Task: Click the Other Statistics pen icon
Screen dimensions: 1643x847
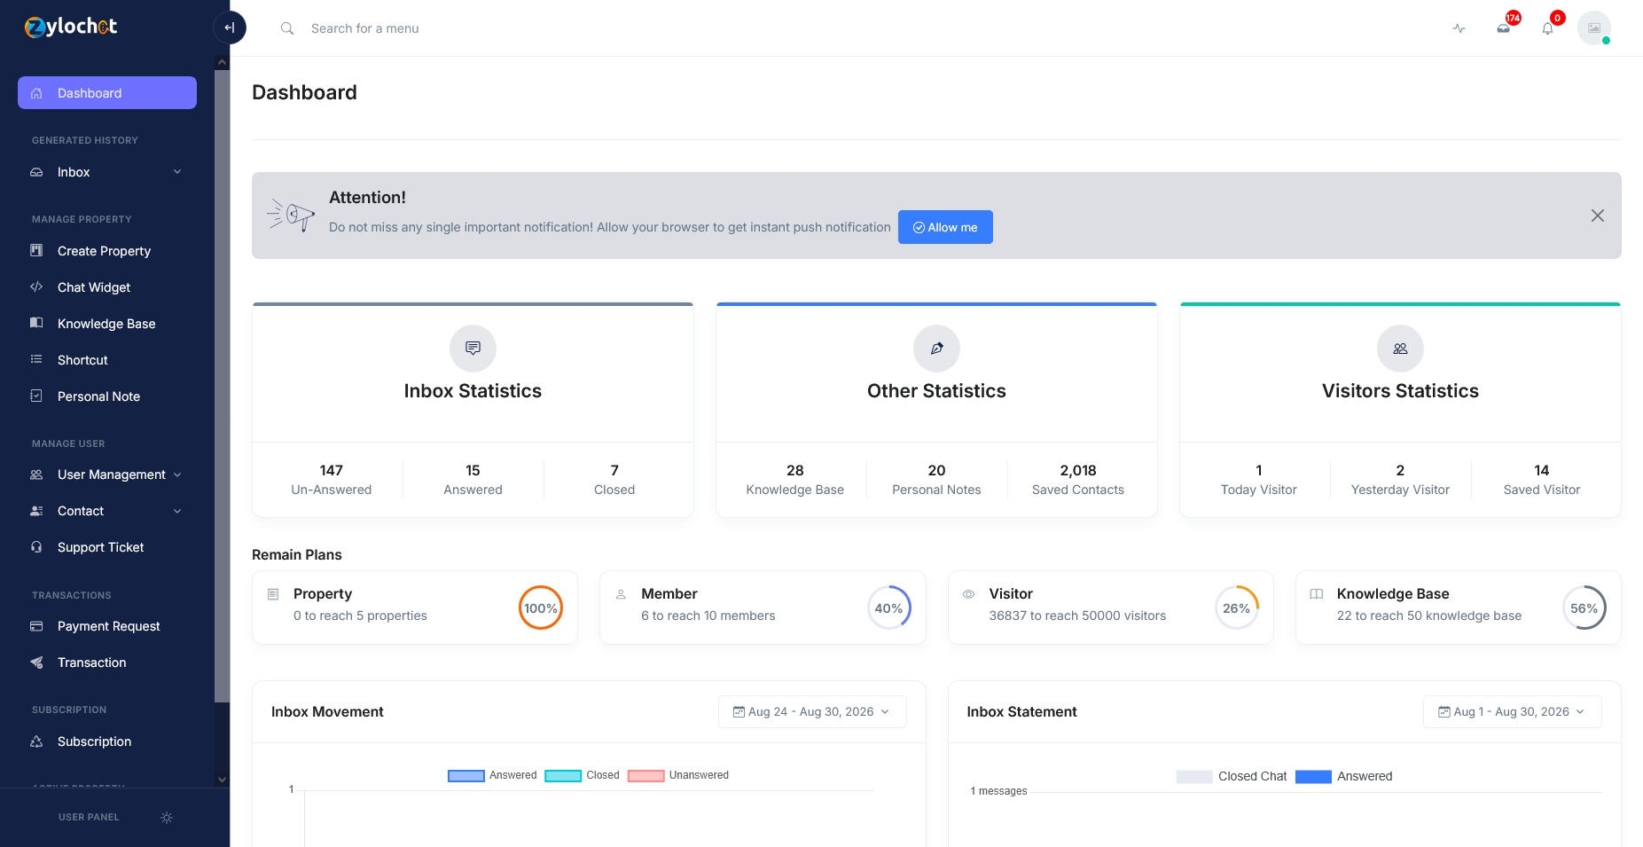Action: (936, 349)
